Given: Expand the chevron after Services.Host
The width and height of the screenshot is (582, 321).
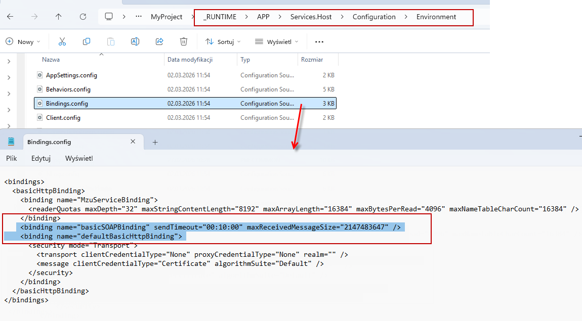Looking at the screenshot, I should point(342,17).
